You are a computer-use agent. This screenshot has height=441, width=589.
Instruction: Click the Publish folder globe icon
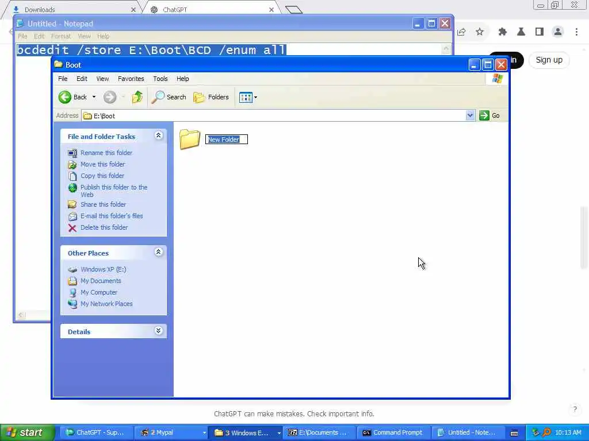(x=72, y=188)
